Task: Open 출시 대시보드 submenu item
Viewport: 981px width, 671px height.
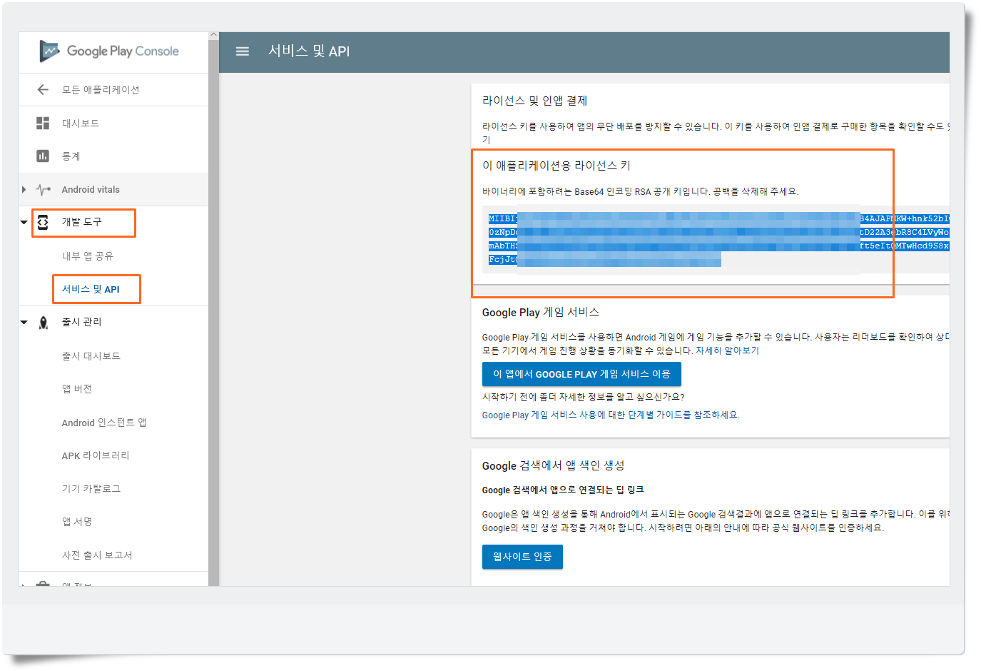Action: pyautogui.click(x=91, y=356)
